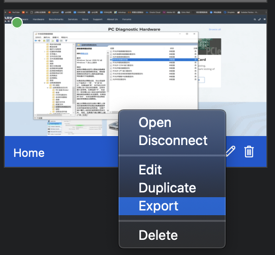Click the search magnifier icon in preview header
Viewport: 275px width, 255px height.
click(x=255, y=19)
